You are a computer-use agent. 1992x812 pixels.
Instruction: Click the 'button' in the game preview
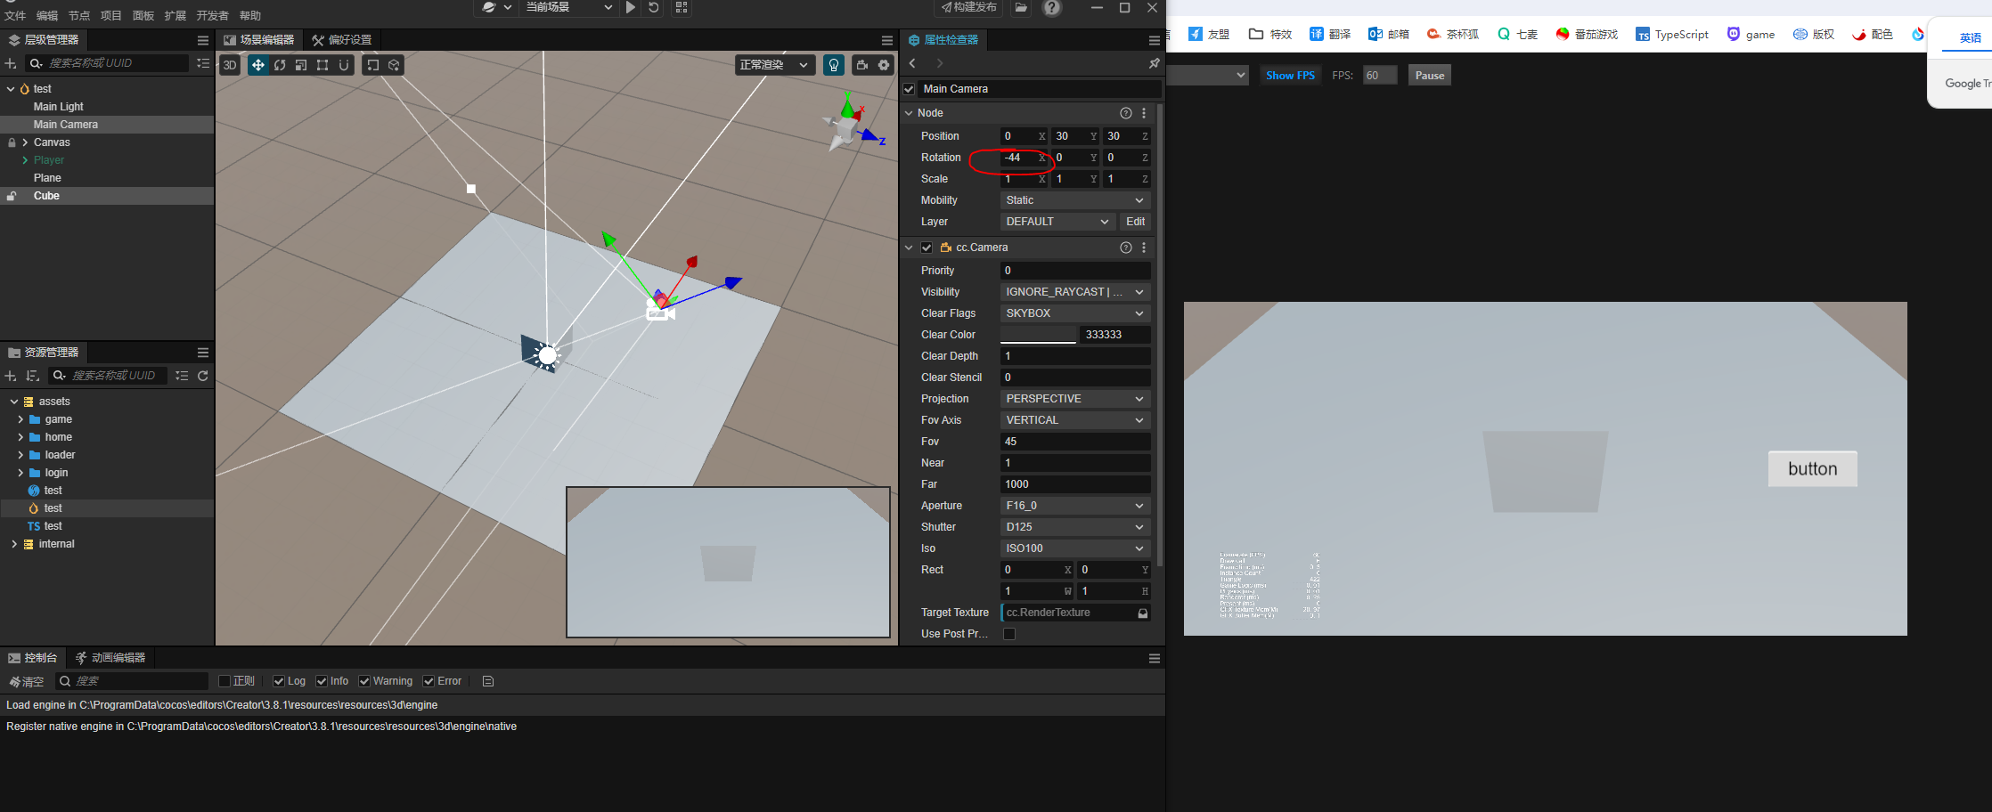click(x=1813, y=469)
